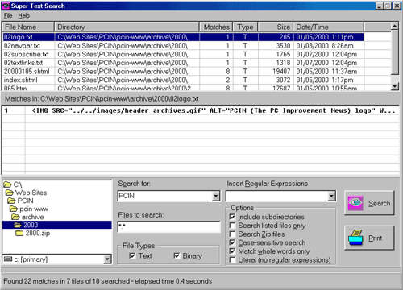Enable Search Zip files option

pyautogui.click(x=233, y=234)
